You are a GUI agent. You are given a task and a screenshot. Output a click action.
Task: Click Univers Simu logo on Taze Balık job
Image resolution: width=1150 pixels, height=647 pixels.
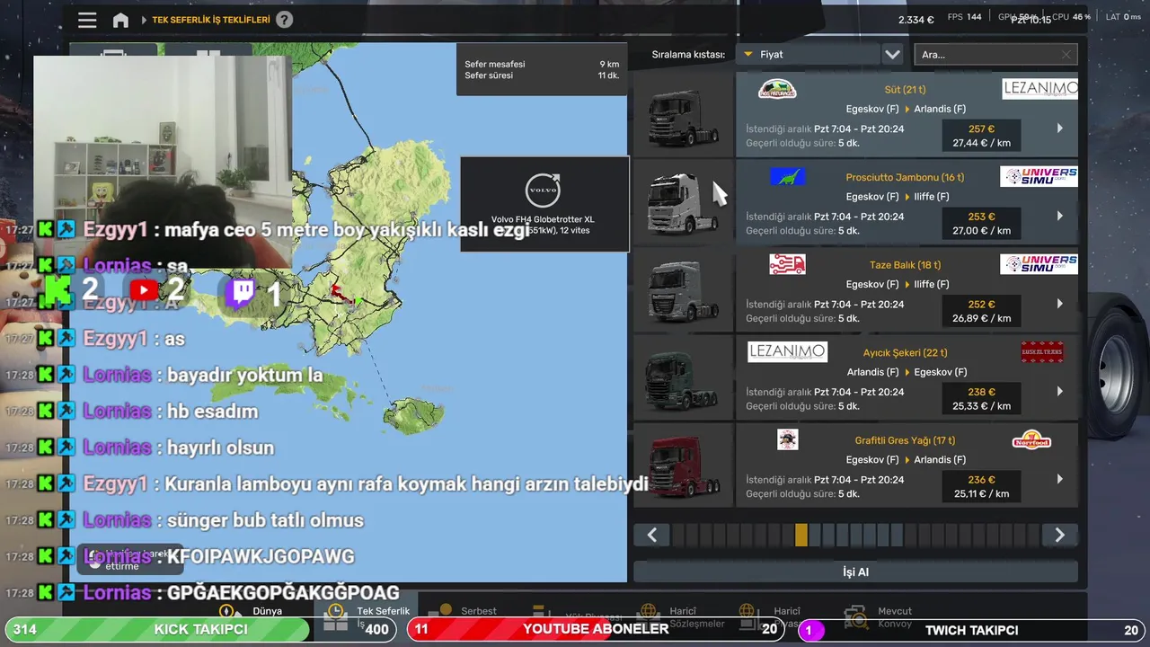pyautogui.click(x=1039, y=264)
